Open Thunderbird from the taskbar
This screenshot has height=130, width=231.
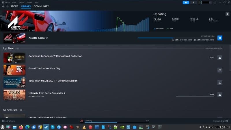pos(33,127)
